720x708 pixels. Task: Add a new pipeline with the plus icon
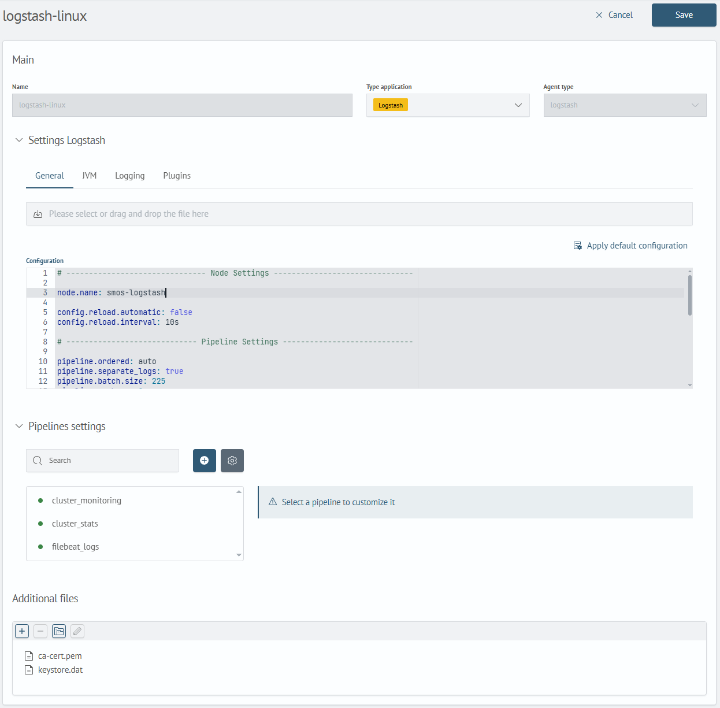click(204, 460)
